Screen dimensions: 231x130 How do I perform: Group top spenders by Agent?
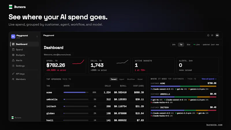pyautogui.click(x=122, y=79)
